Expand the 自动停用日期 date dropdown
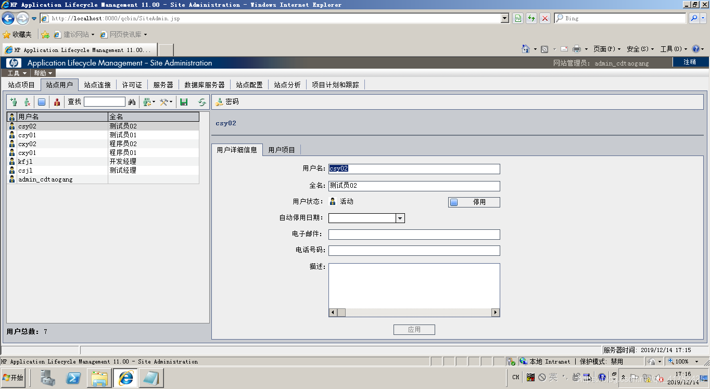 400,218
